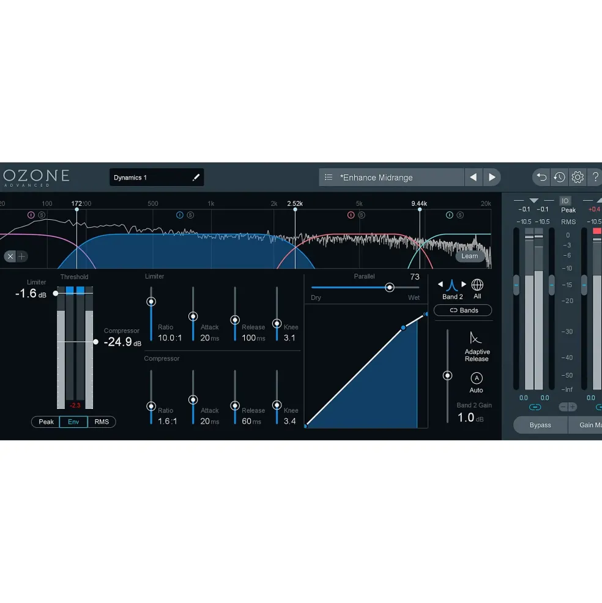
Task: Go to previous preset arrow
Action: click(x=474, y=178)
